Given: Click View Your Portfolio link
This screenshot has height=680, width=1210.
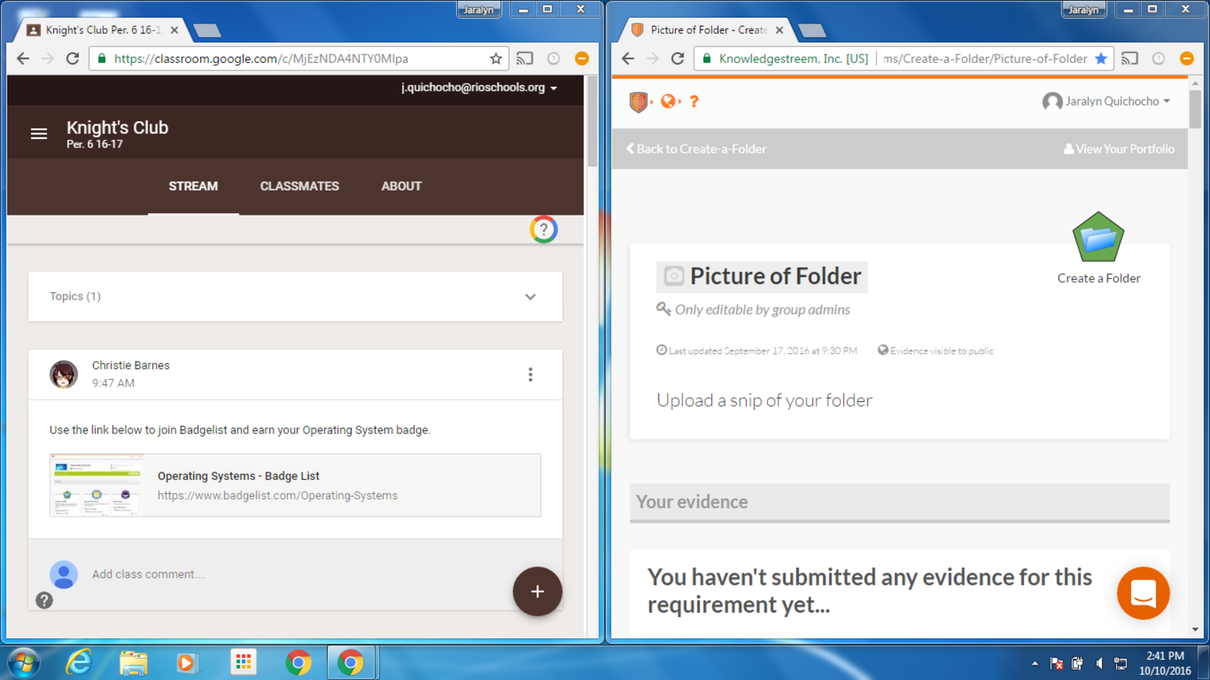Looking at the screenshot, I should [1119, 149].
